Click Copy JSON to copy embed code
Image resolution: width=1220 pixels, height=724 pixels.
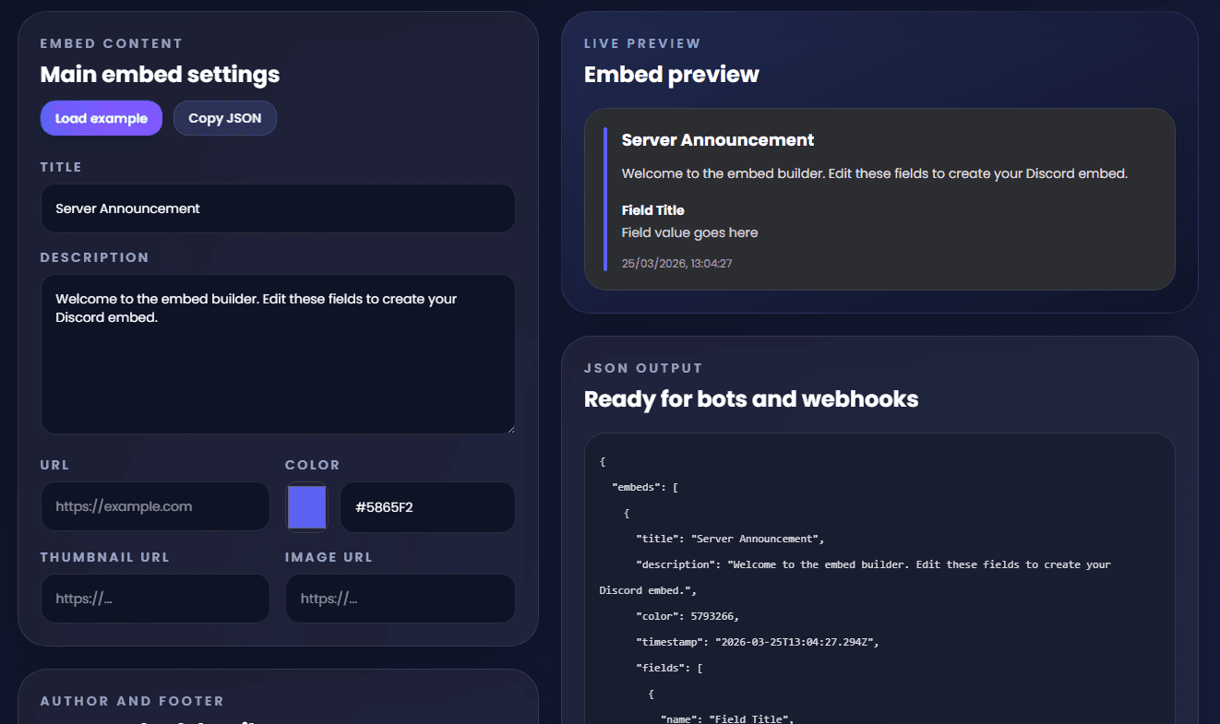(x=224, y=118)
